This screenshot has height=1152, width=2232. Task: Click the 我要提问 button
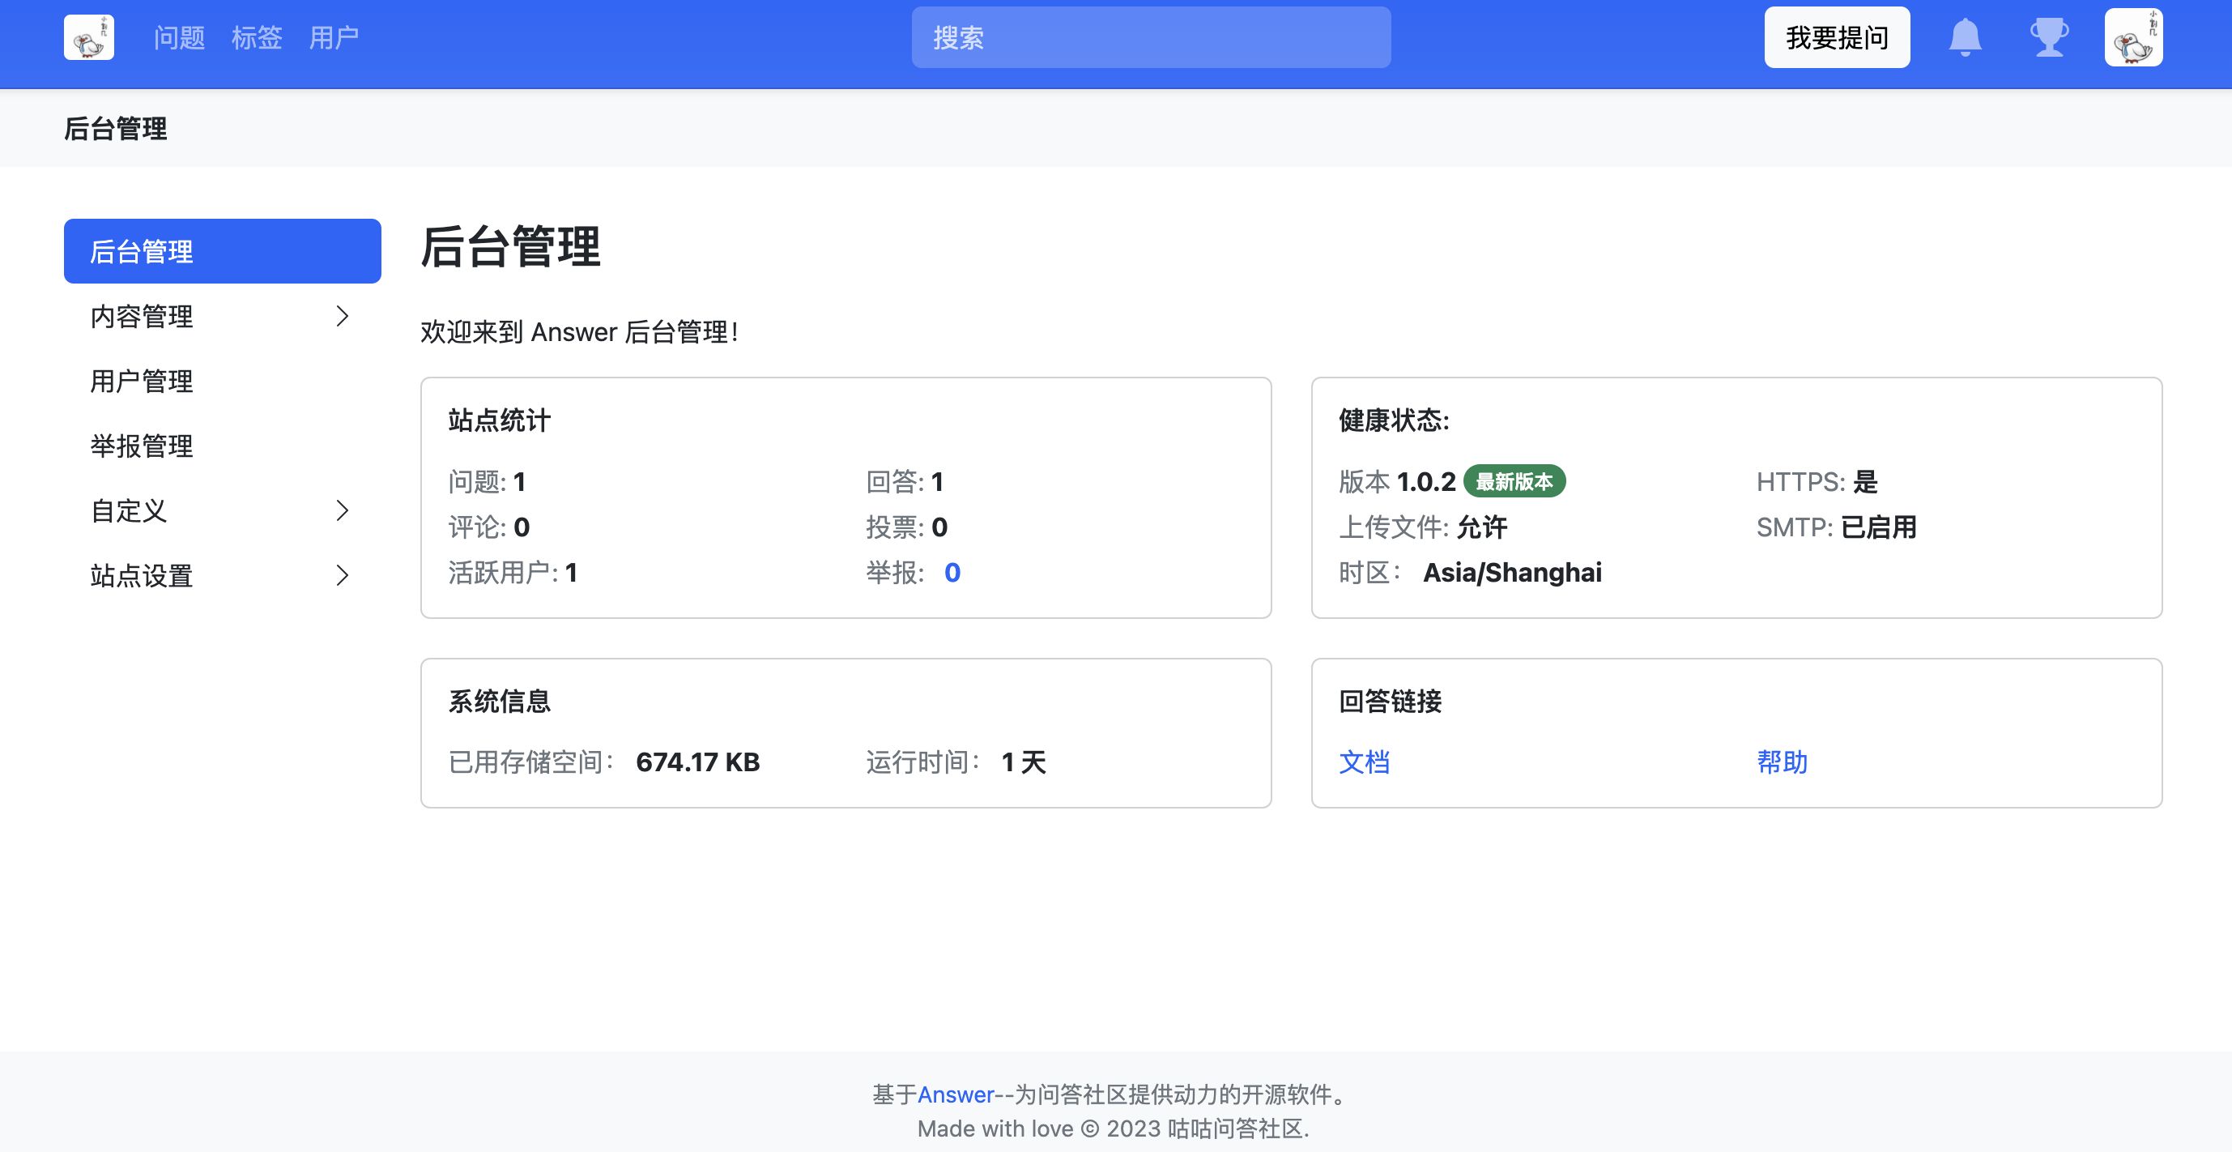[x=1836, y=37]
